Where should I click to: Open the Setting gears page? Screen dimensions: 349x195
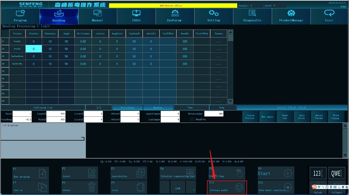tap(214, 16)
